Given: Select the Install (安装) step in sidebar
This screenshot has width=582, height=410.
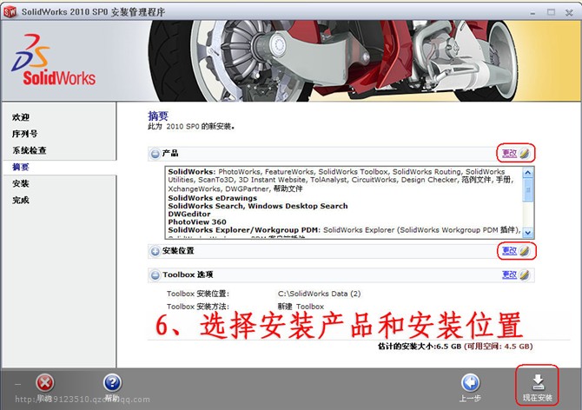Looking at the screenshot, I should click(21, 183).
